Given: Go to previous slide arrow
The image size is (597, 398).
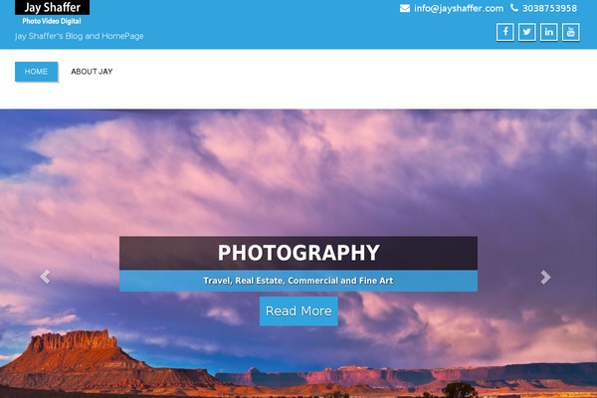Looking at the screenshot, I should pos(45,277).
